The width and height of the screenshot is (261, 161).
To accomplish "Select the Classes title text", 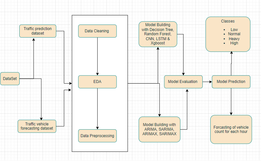I will point(228,21).
